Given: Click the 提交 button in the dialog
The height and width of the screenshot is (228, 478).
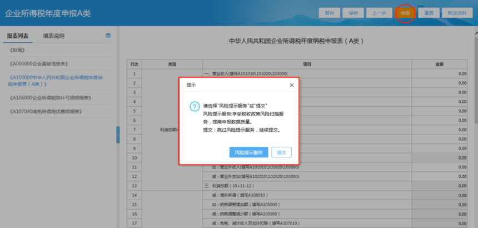Looking at the screenshot, I should tap(281, 152).
